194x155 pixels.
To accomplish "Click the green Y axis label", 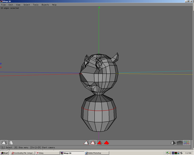I will (x=99, y=8).
